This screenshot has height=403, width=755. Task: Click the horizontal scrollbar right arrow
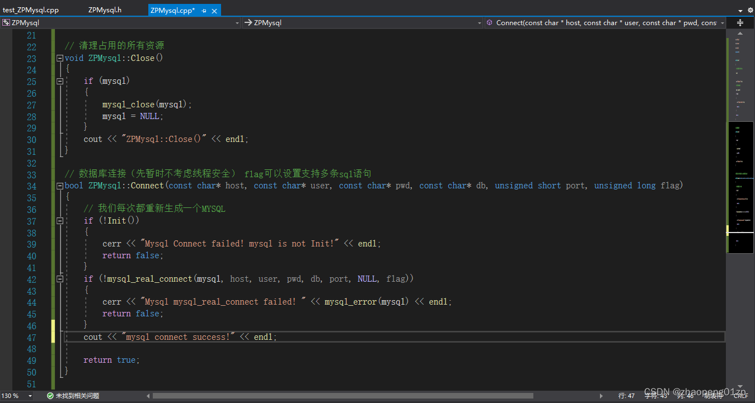coord(601,396)
